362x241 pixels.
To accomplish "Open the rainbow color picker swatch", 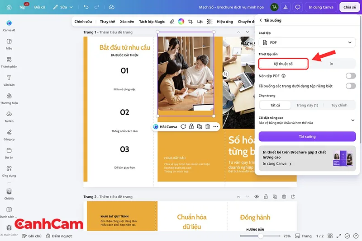I will click(x=181, y=21).
